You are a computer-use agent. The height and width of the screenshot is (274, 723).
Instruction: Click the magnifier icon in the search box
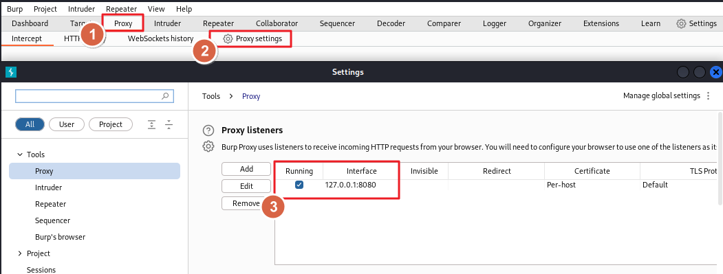point(165,96)
